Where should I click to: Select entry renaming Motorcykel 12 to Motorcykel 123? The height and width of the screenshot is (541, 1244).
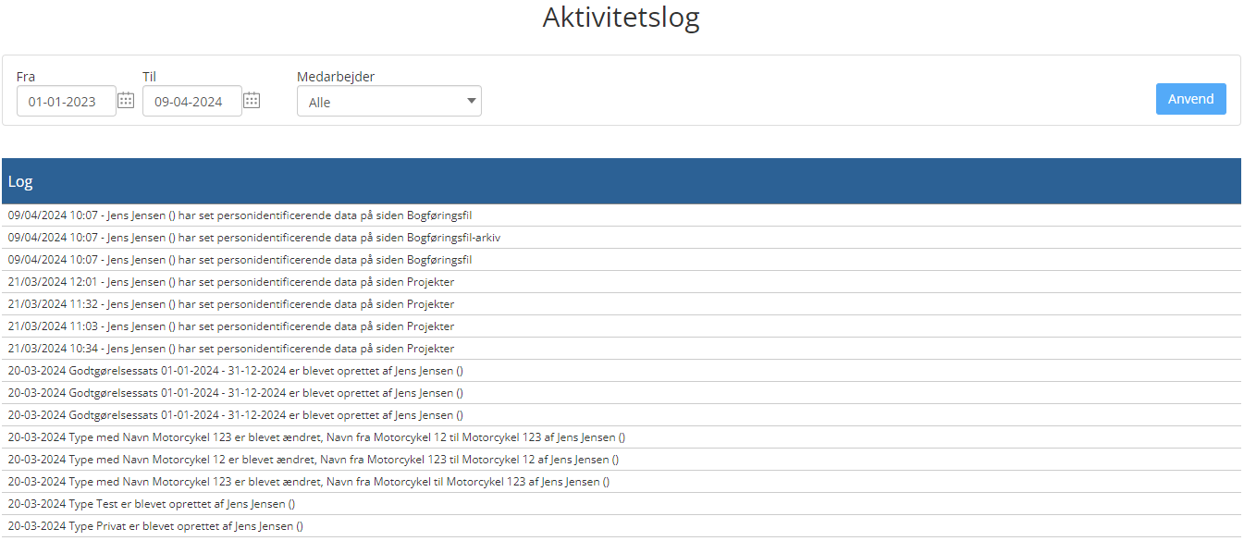622,437
